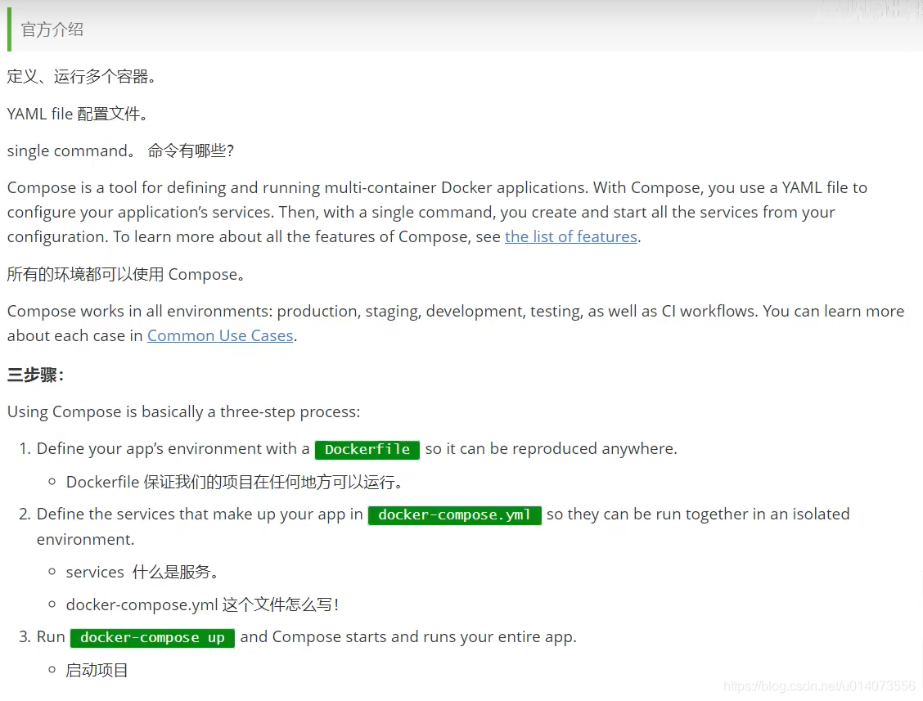Click the bullet 'Dockerfile 保证我们的项目在任何地方可以运行。'
The height and width of the screenshot is (701, 923).
tap(236, 482)
